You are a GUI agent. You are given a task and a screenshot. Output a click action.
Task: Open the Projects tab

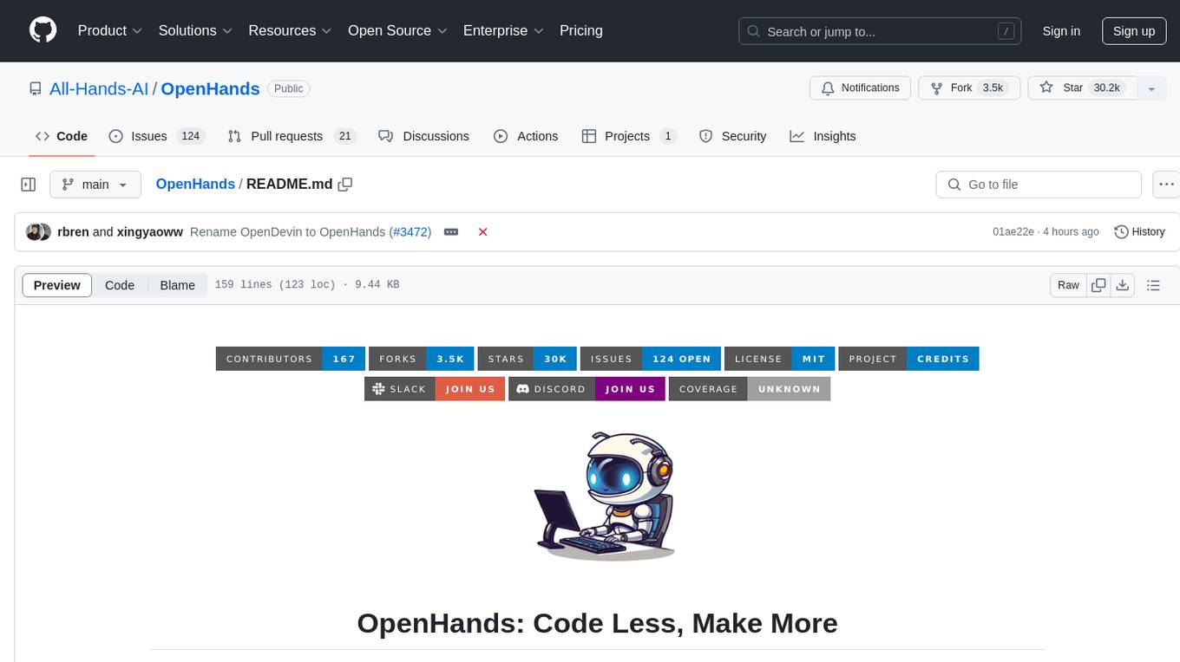point(629,136)
